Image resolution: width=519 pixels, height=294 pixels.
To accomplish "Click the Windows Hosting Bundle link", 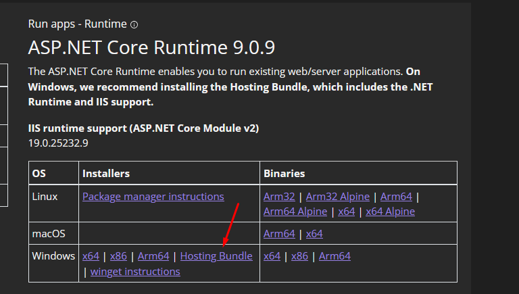I will click(x=216, y=256).
